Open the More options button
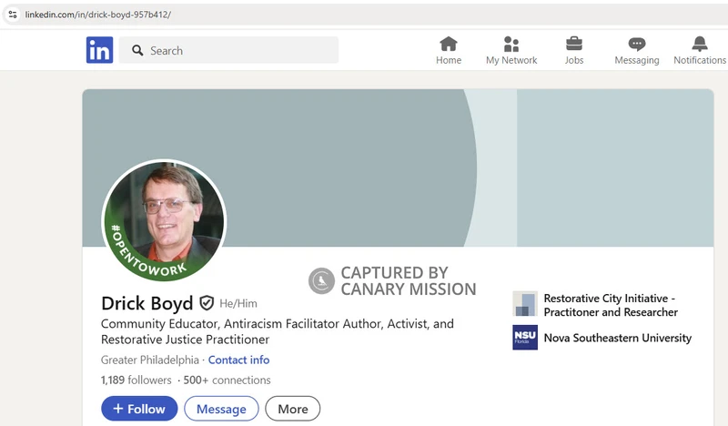The height and width of the screenshot is (426, 728). [x=292, y=409]
